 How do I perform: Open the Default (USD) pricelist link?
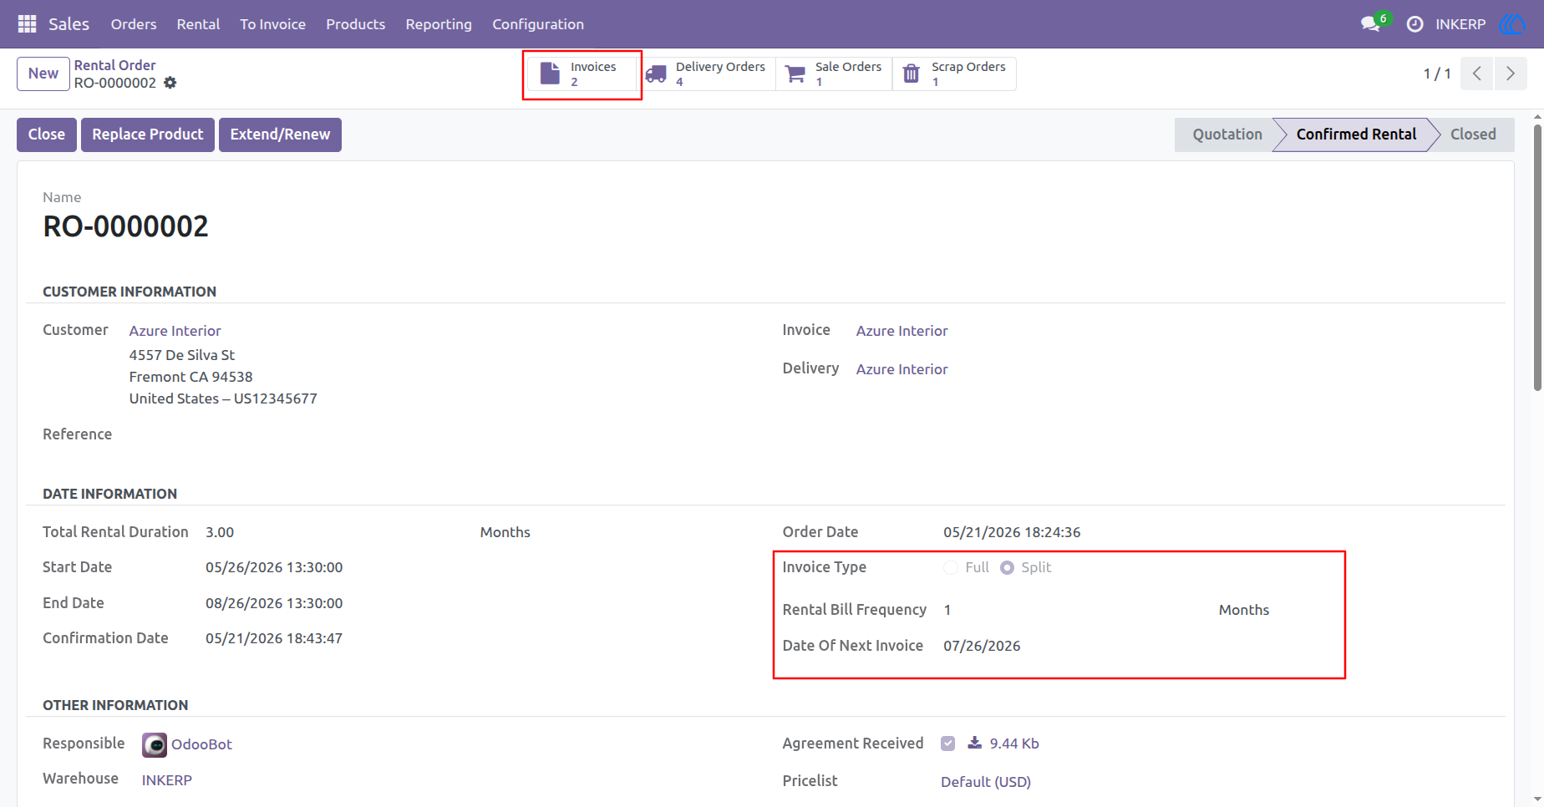[985, 782]
